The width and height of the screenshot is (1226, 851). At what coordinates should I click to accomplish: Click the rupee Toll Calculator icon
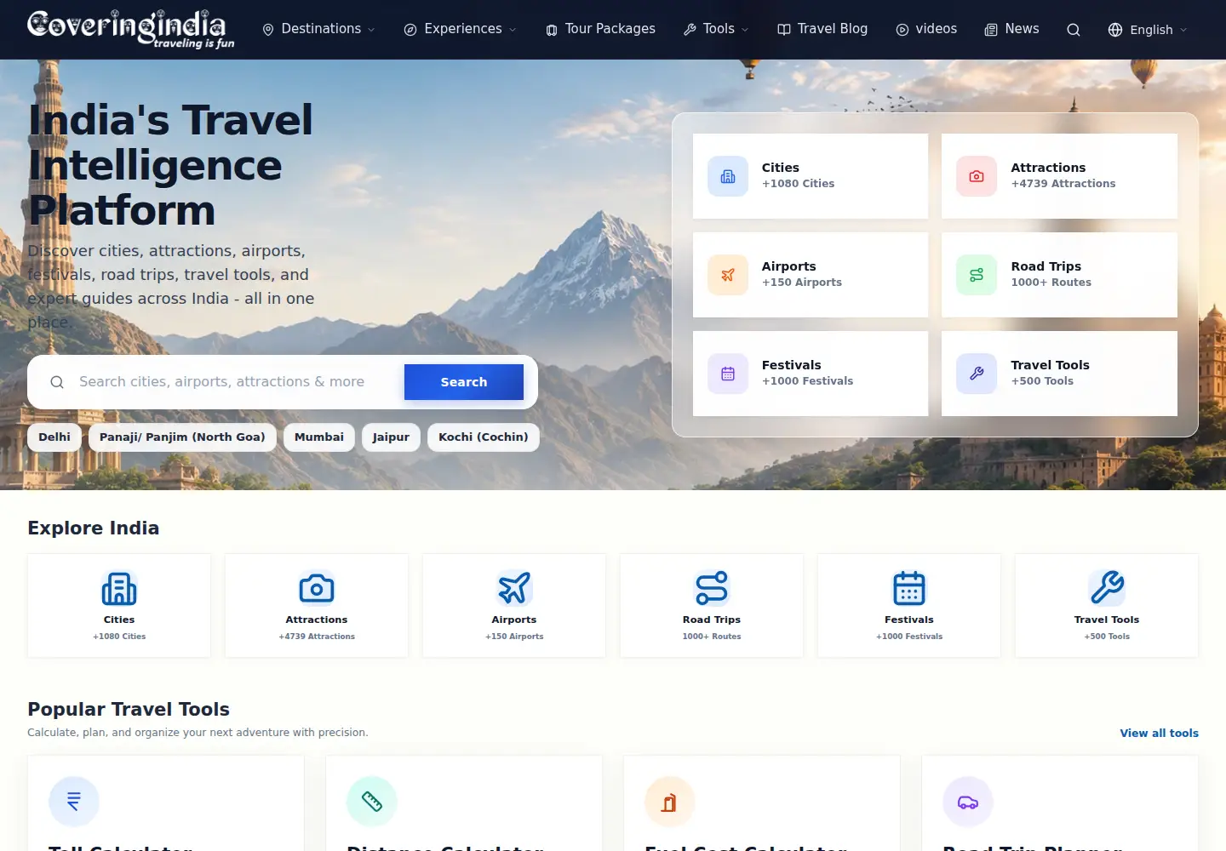(74, 802)
